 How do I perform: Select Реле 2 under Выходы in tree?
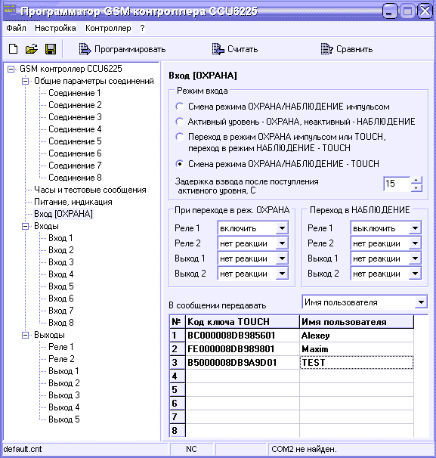[x=61, y=359]
